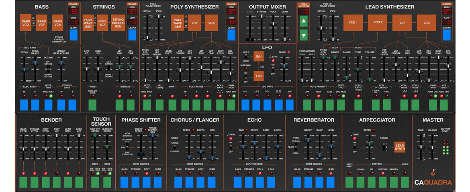
Task: Enable the Strings Hollow Wave button
Action: point(92,105)
